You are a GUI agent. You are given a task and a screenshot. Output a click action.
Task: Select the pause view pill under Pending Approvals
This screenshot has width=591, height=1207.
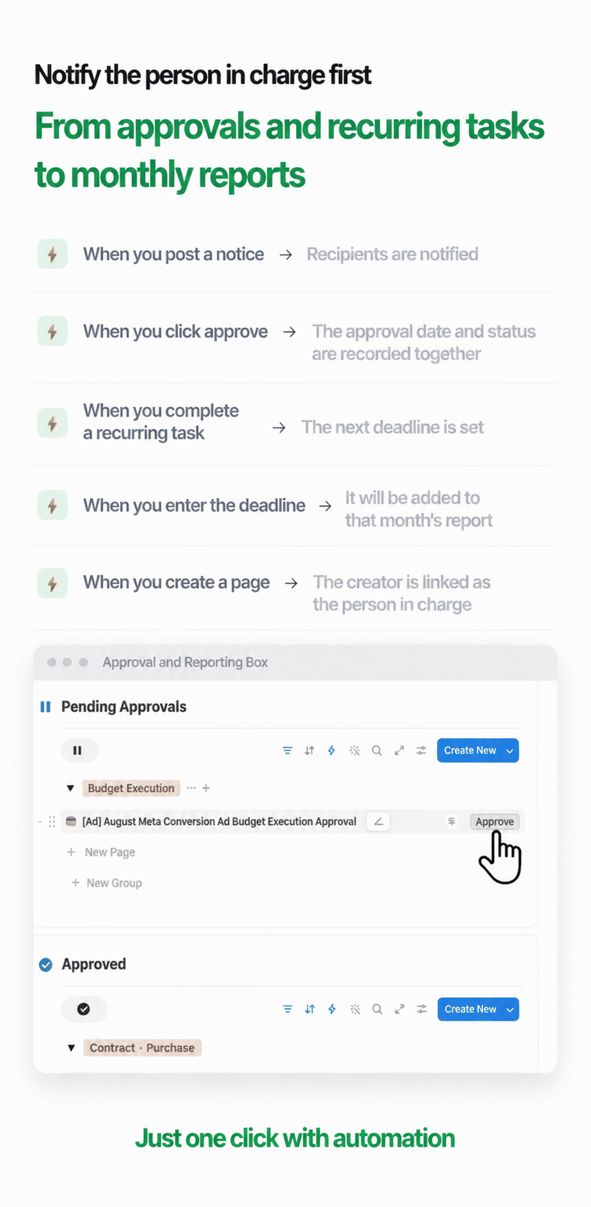pos(79,750)
